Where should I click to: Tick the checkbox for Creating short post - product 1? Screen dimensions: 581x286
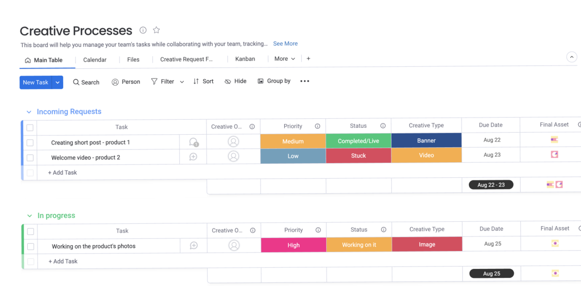tap(30, 143)
